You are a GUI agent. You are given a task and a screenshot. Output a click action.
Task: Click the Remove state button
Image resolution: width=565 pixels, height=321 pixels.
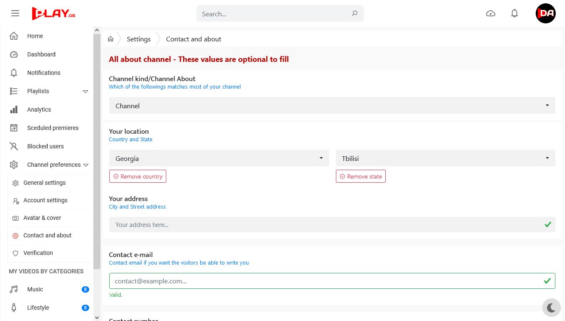(361, 176)
